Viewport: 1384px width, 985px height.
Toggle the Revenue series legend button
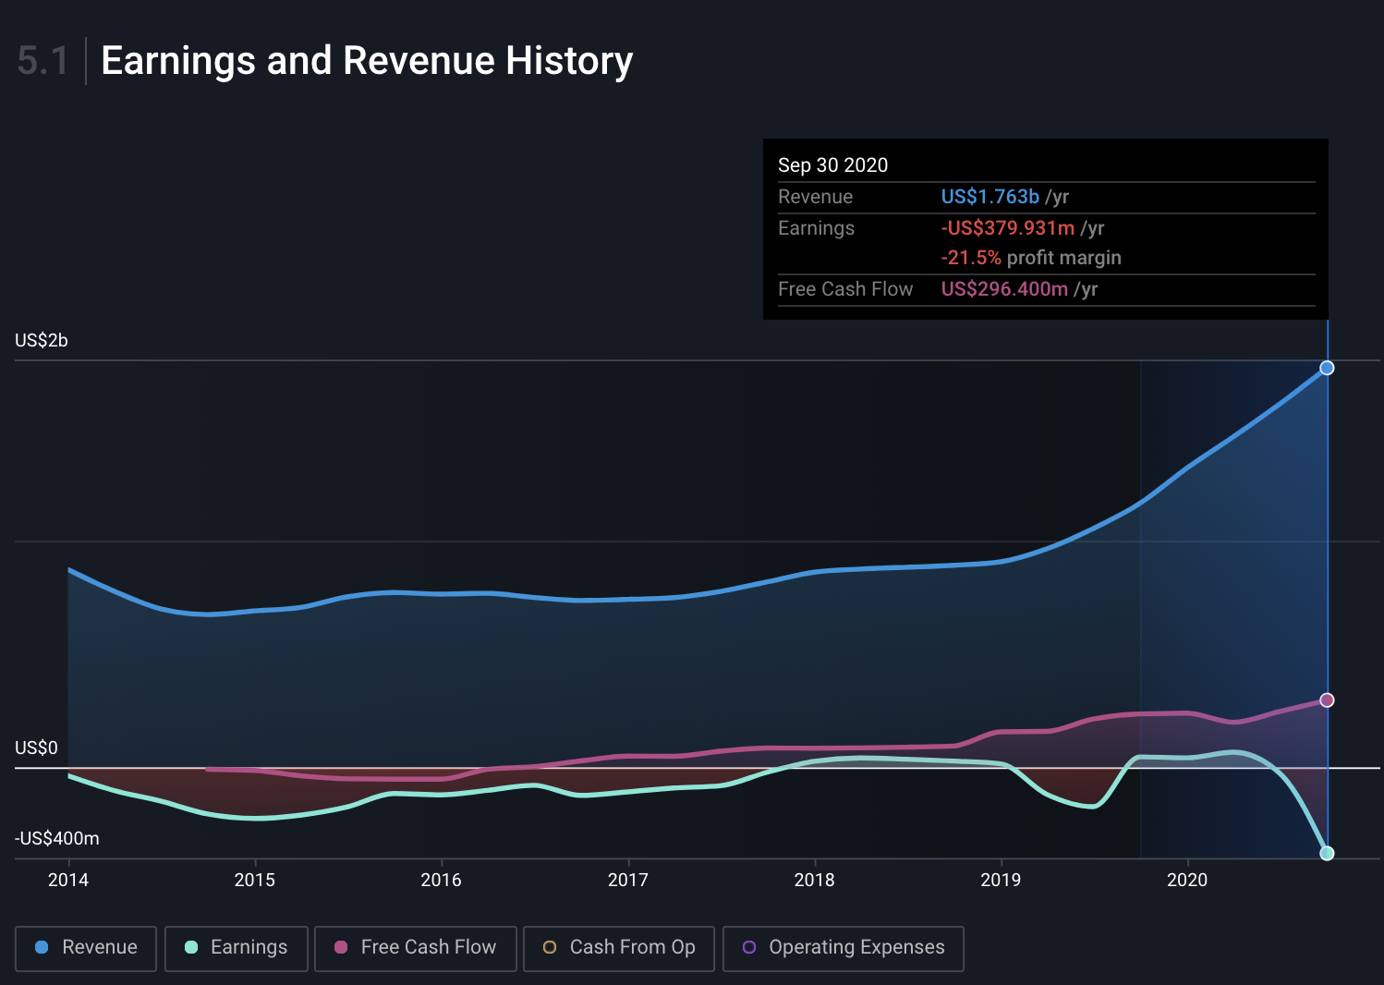click(86, 948)
